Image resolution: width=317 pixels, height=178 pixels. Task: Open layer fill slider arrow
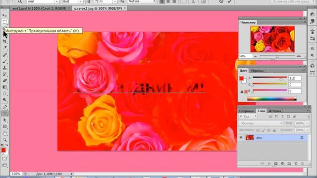(x=308, y=130)
